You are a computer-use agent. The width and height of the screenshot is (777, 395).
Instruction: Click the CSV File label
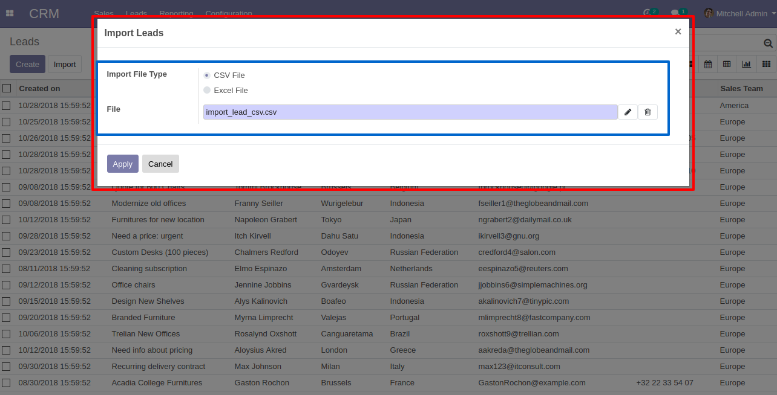point(229,75)
